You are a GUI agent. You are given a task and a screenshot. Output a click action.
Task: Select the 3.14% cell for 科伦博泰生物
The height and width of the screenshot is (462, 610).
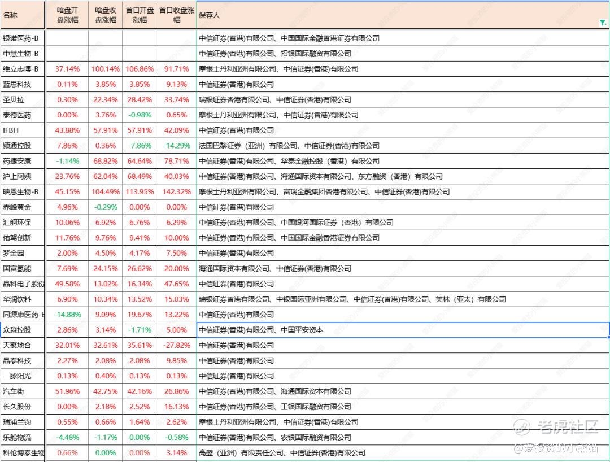177,453
